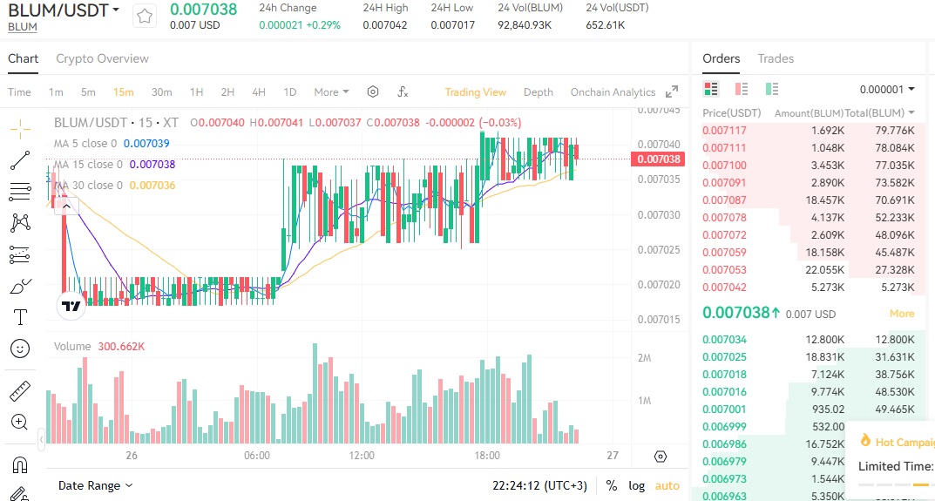The height and width of the screenshot is (501, 935).
Task: Switch to the 30m timeframe
Action: (x=161, y=91)
